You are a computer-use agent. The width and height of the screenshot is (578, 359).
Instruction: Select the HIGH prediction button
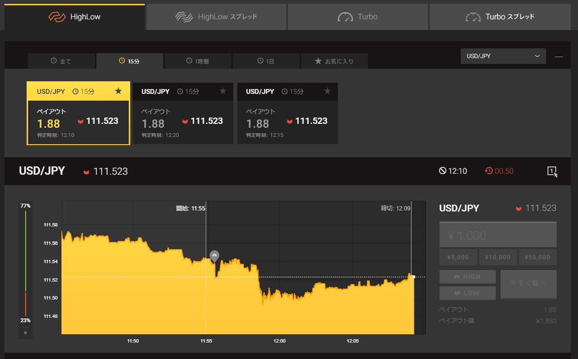pyautogui.click(x=468, y=276)
